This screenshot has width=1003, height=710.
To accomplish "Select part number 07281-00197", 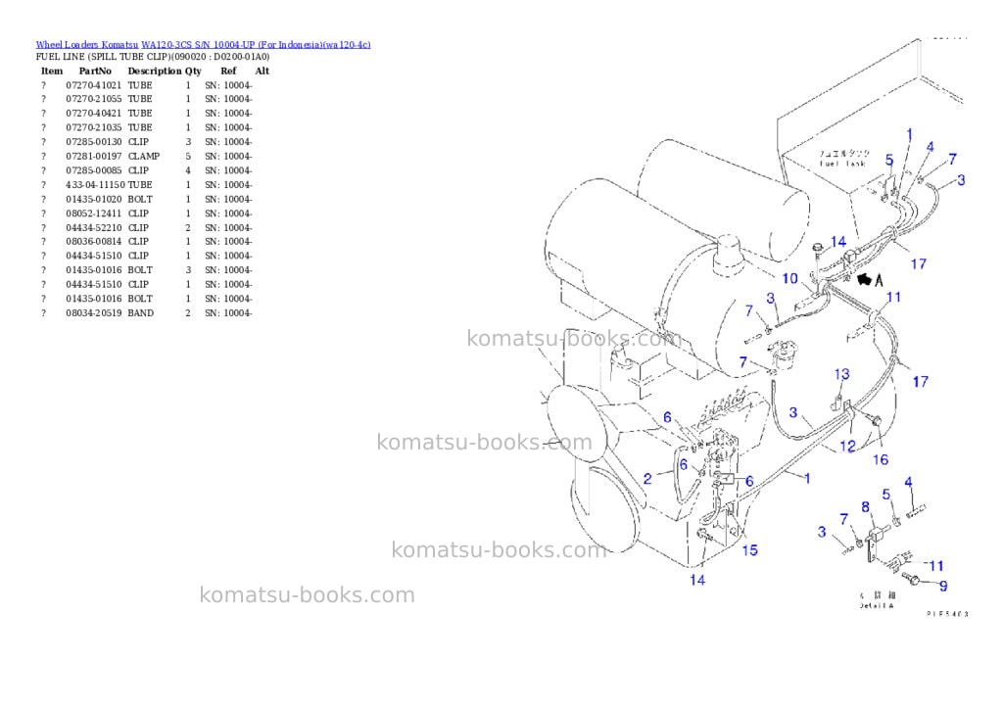I will tap(93, 156).
